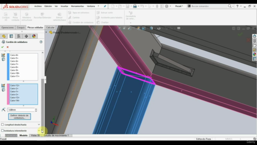Switch to Estudio de movimiento 1 tab
Screen dimensions: 257x145
56,135
